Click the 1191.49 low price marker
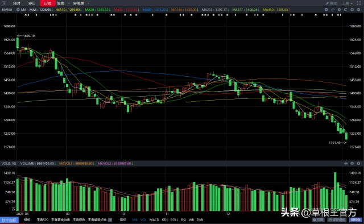Image resolution: width=364 pixels, height=224 pixels. pos(334,143)
